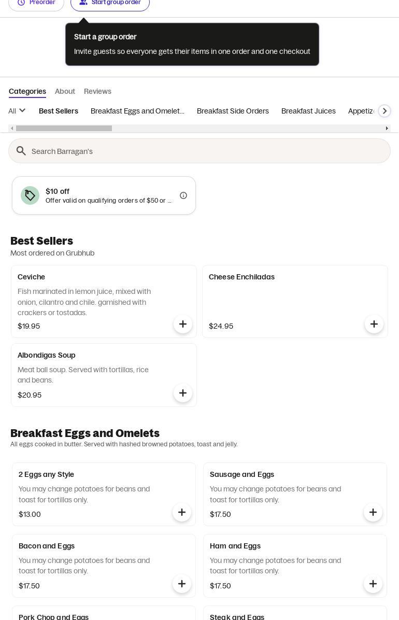
Task: Click the horizontal category scrollbar thumb
Action: point(64,129)
